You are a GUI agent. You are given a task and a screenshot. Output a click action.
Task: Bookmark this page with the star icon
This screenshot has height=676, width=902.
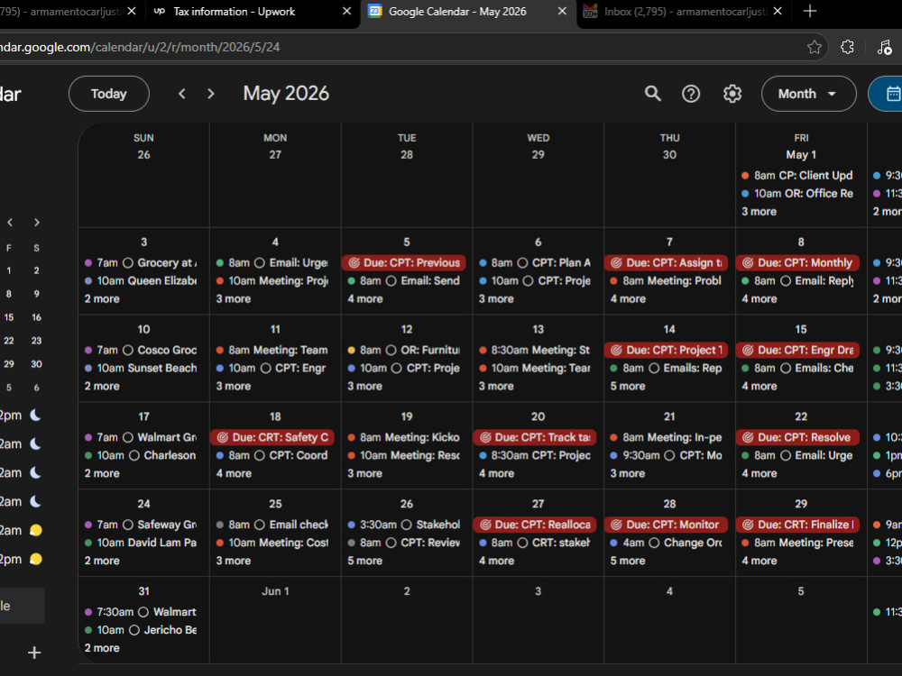814,47
